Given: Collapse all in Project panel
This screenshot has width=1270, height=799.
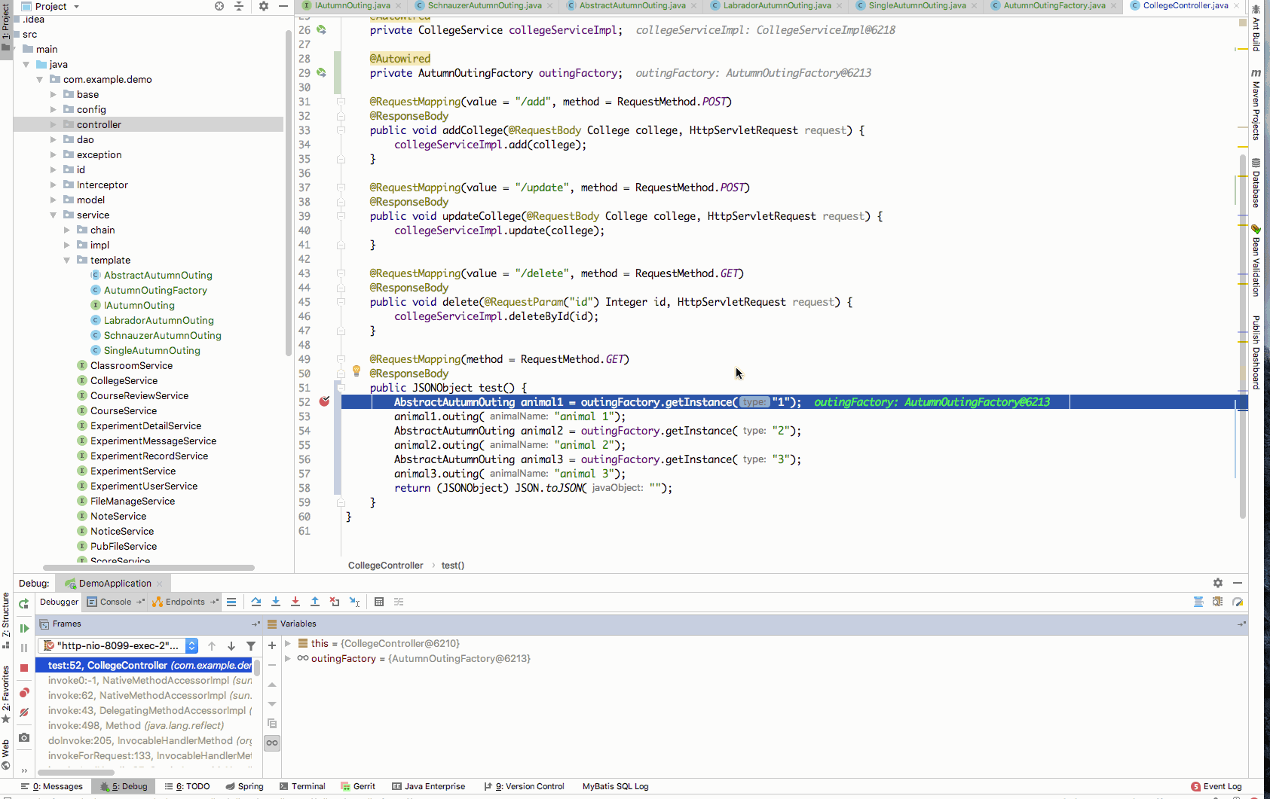Looking at the screenshot, I should (239, 6).
